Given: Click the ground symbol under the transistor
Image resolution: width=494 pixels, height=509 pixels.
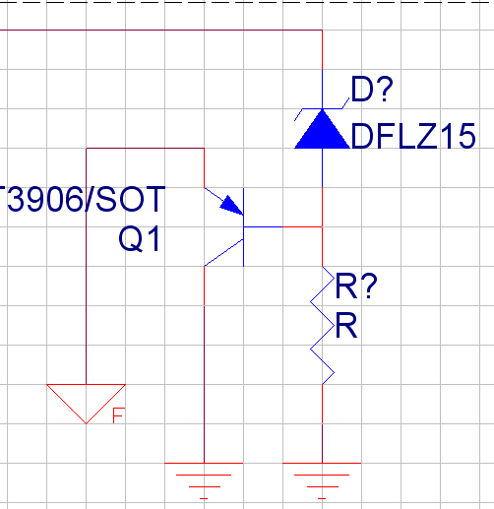Looking at the screenshot, I should coord(204,481).
